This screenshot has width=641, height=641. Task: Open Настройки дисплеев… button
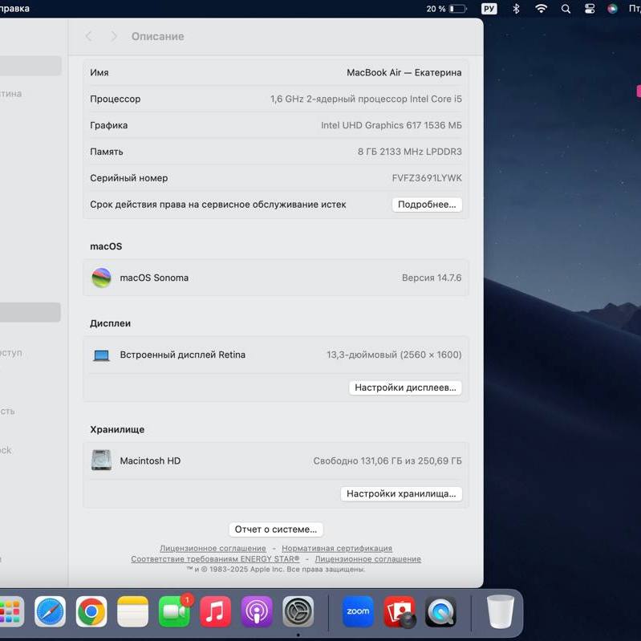tap(405, 387)
